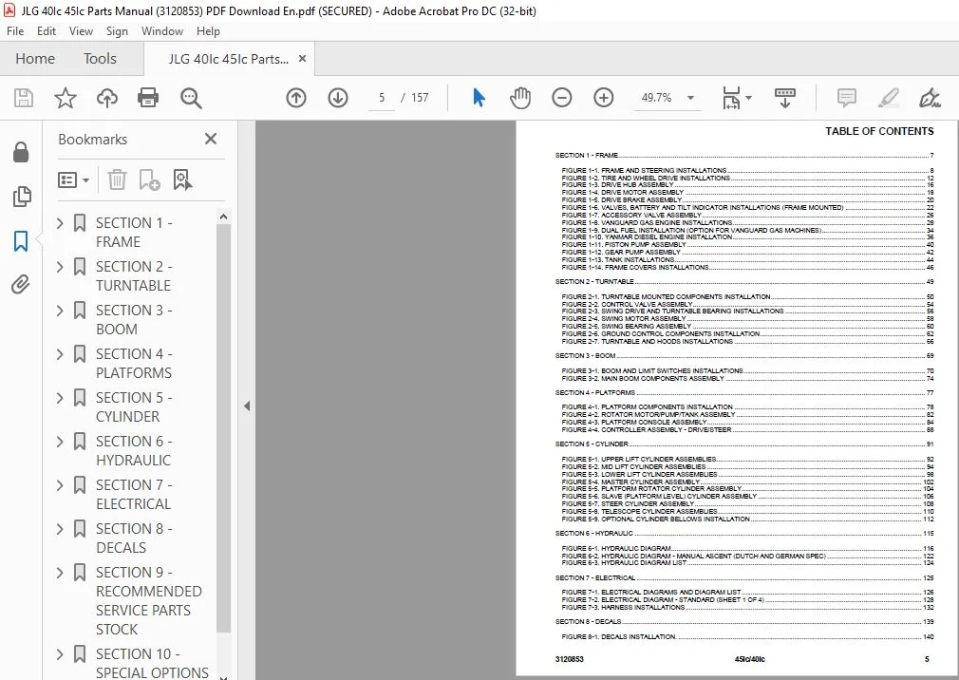
Task: Open the Help menu
Action: [208, 31]
